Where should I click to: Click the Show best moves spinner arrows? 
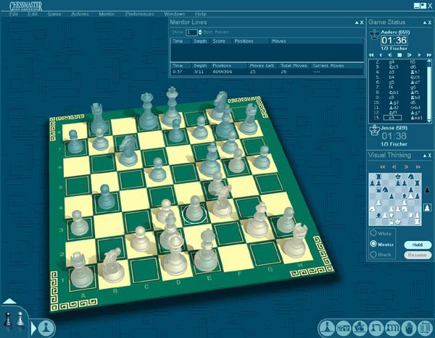coord(200,33)
